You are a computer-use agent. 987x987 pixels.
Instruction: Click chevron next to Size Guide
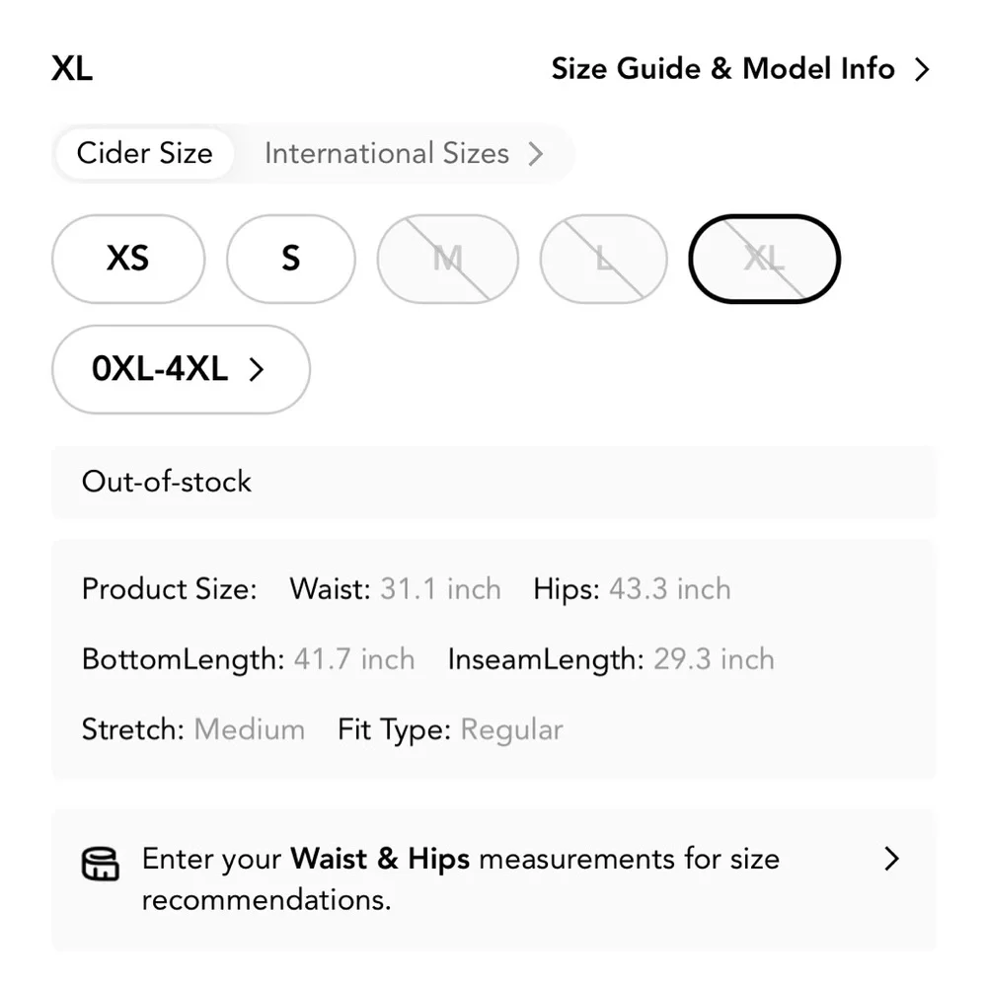pos(922,70)
